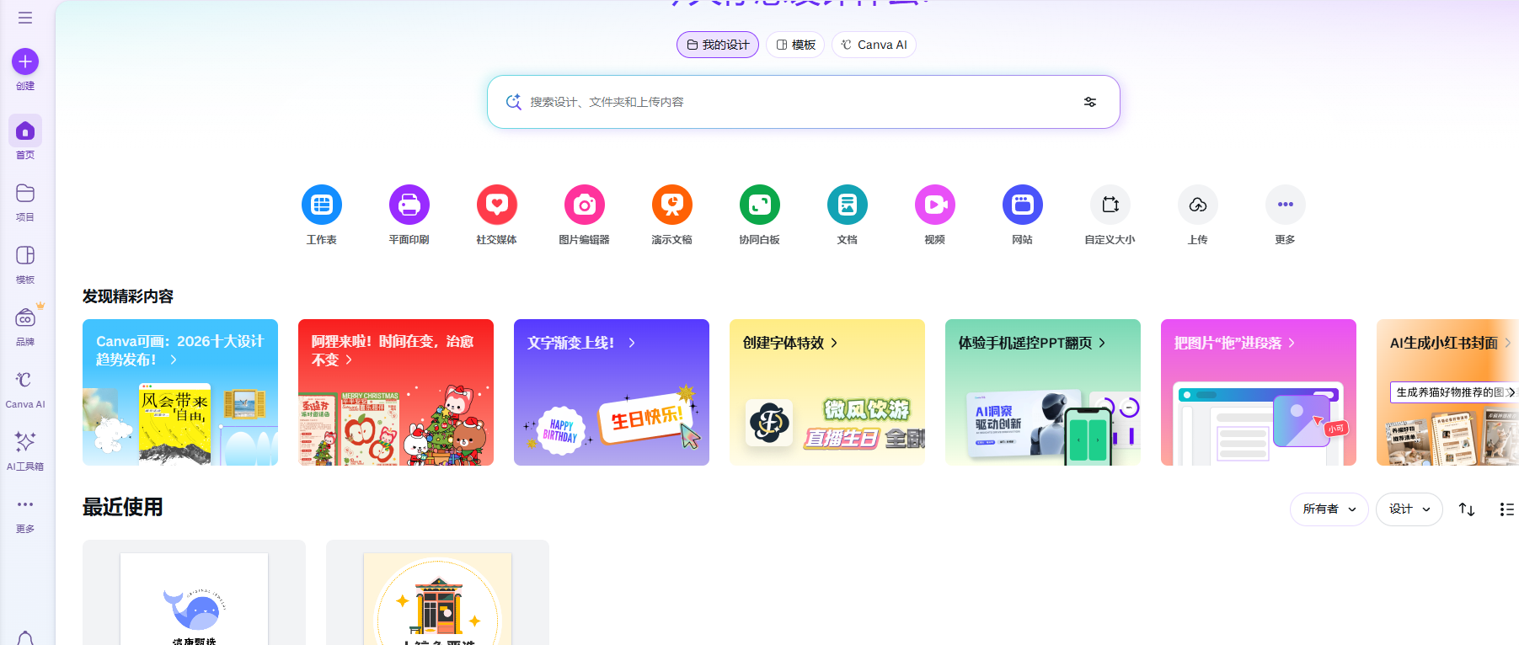Select the 我的设计 tab
The image size is (1519, 645).
pyautogui.click(x=718, y=45)
